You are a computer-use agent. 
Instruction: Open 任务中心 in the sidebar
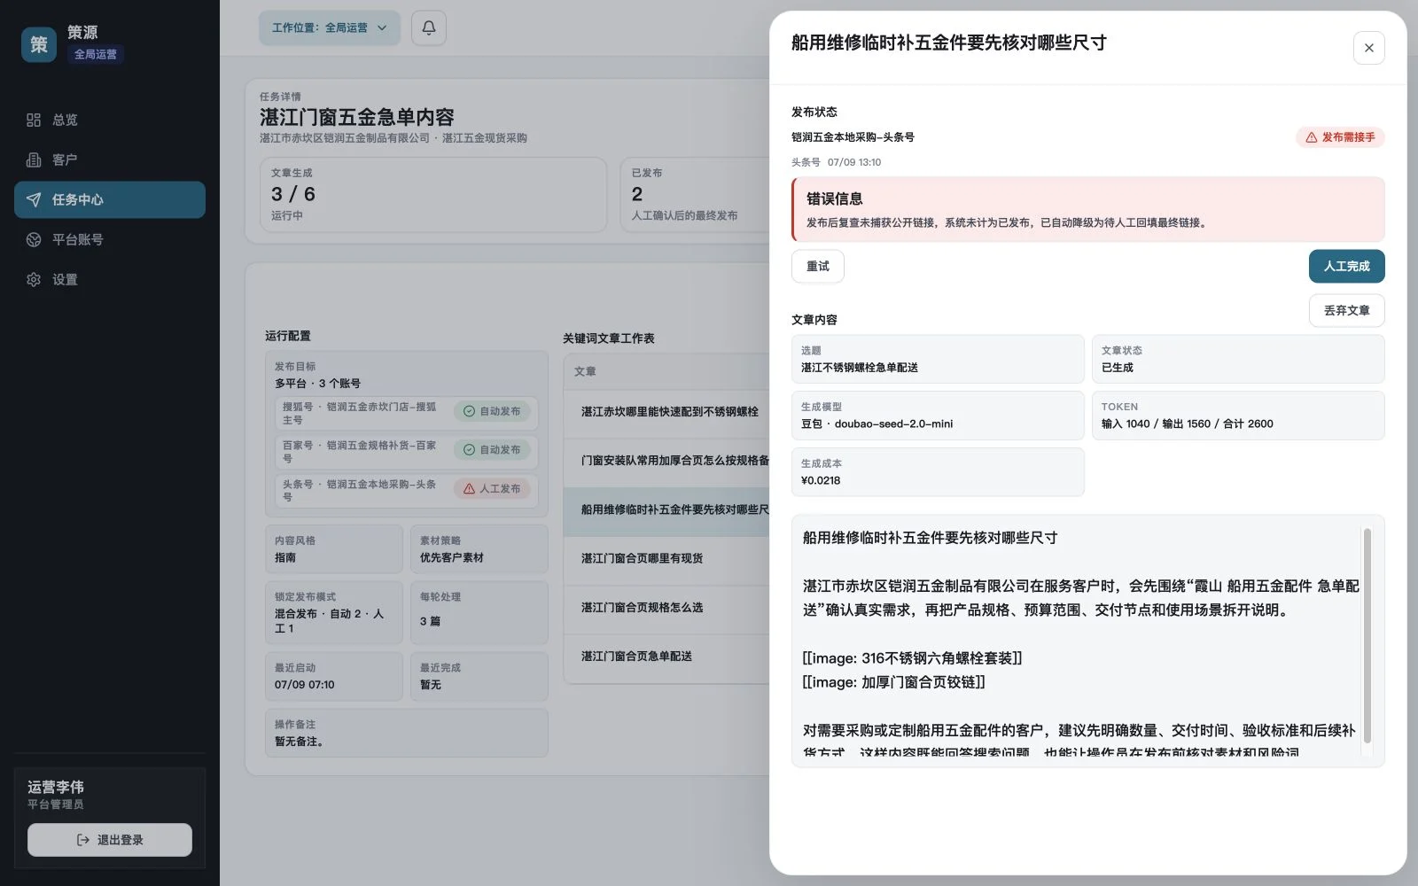pos(110,199)
